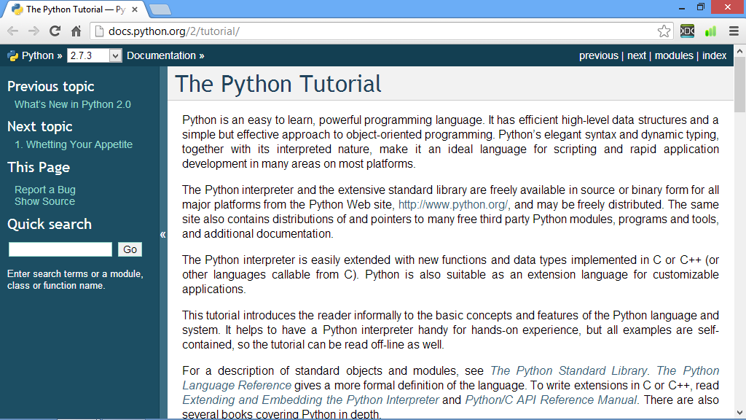The width and height of the screenshot is (746, 420).
Task: Click the green bars extension icon
Action: (710, 31)
